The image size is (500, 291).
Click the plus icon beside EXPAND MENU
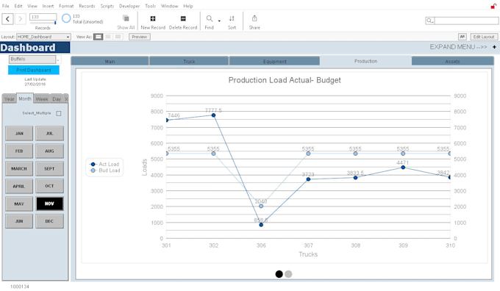click(494, 47)
